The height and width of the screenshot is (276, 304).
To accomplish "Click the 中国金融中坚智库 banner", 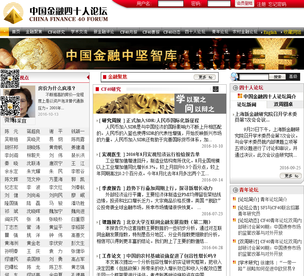I will coord(152,54).
